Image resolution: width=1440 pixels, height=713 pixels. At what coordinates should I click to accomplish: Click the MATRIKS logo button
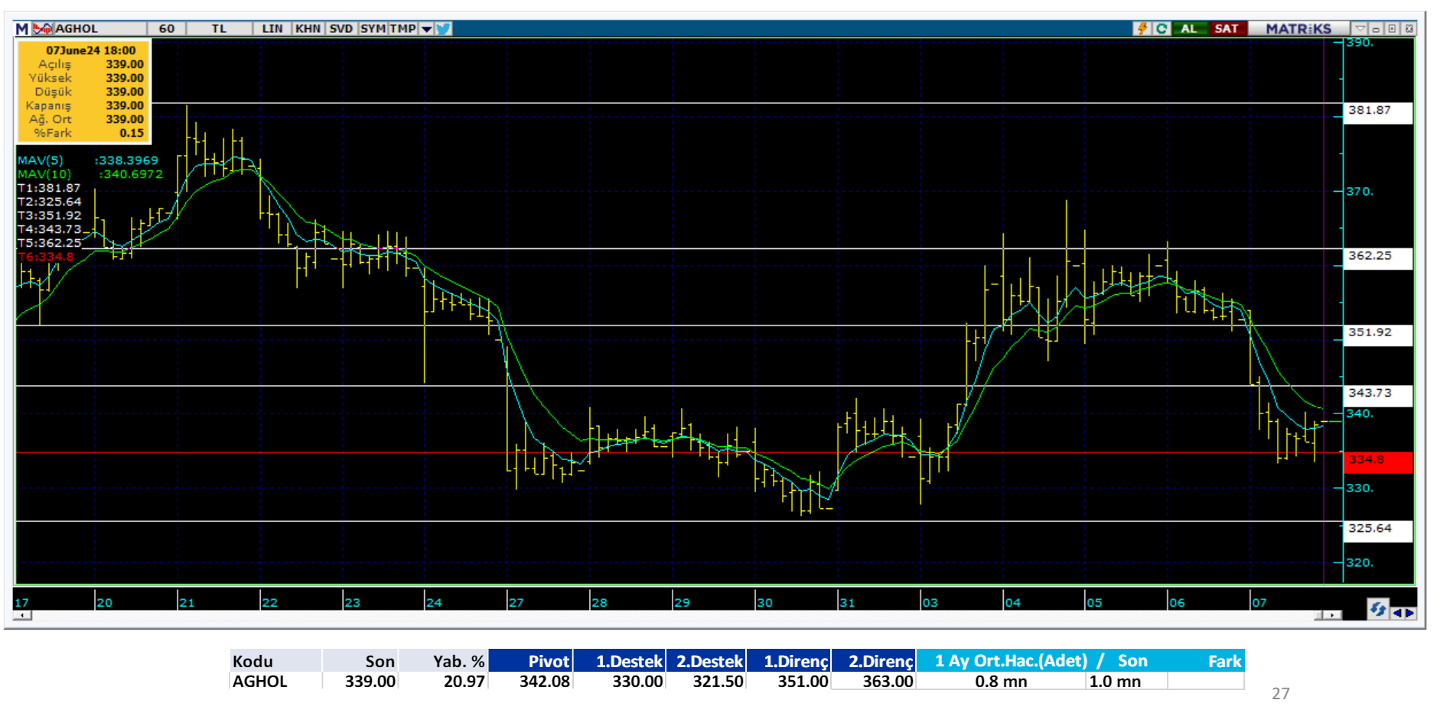(x=1298, y=29)
